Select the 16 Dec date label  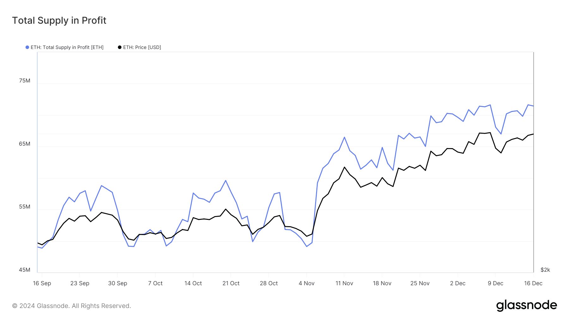(533, 283)
